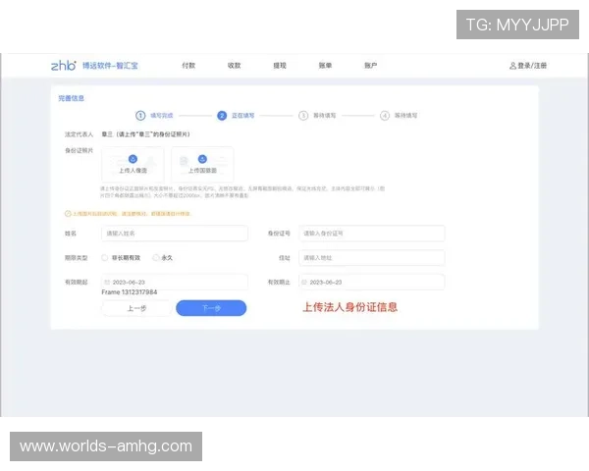
Task: Select the 永久 radio option
Action: 155,258
